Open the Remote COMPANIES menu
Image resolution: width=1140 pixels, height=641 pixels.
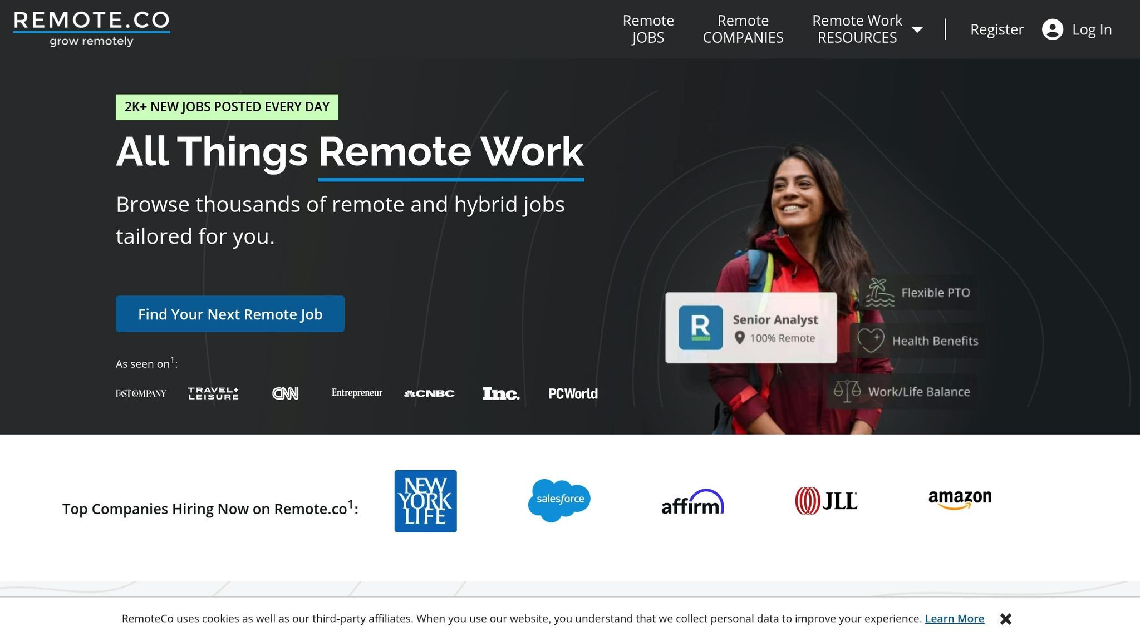tap(744, 29)
